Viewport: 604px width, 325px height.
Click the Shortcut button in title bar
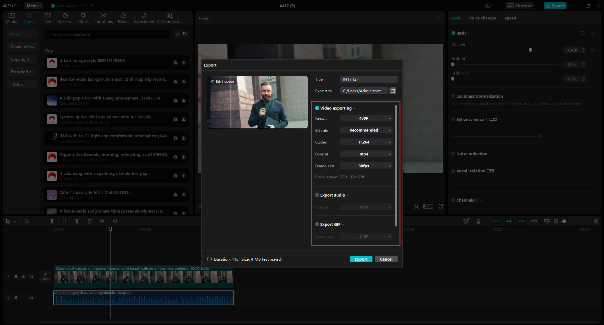point(519,6)
